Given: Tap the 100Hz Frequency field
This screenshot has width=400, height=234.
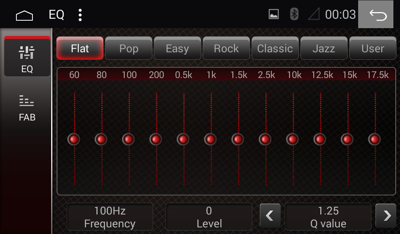Looking at the screenshot, I should (x=110, y=217).
